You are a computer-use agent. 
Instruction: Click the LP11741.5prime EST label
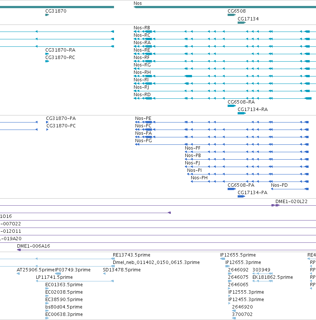(54, 277)
